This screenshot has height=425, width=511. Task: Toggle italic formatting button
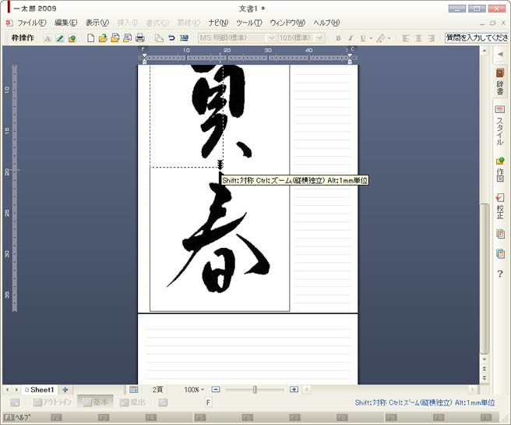[x=351, y=37]
